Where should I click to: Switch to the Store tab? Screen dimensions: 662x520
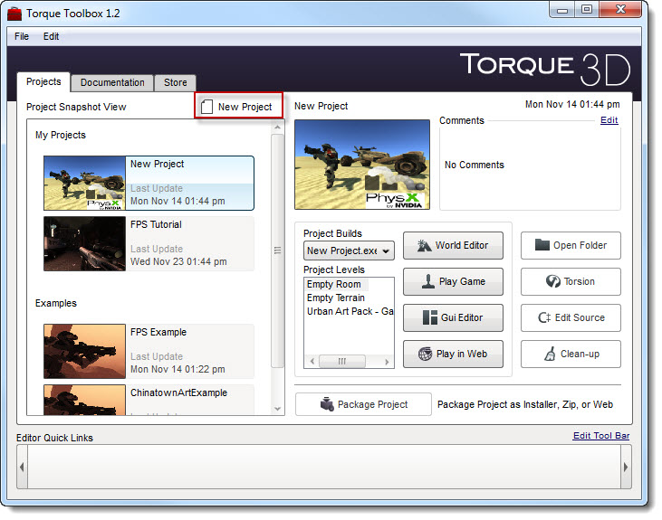coord(175,82)
